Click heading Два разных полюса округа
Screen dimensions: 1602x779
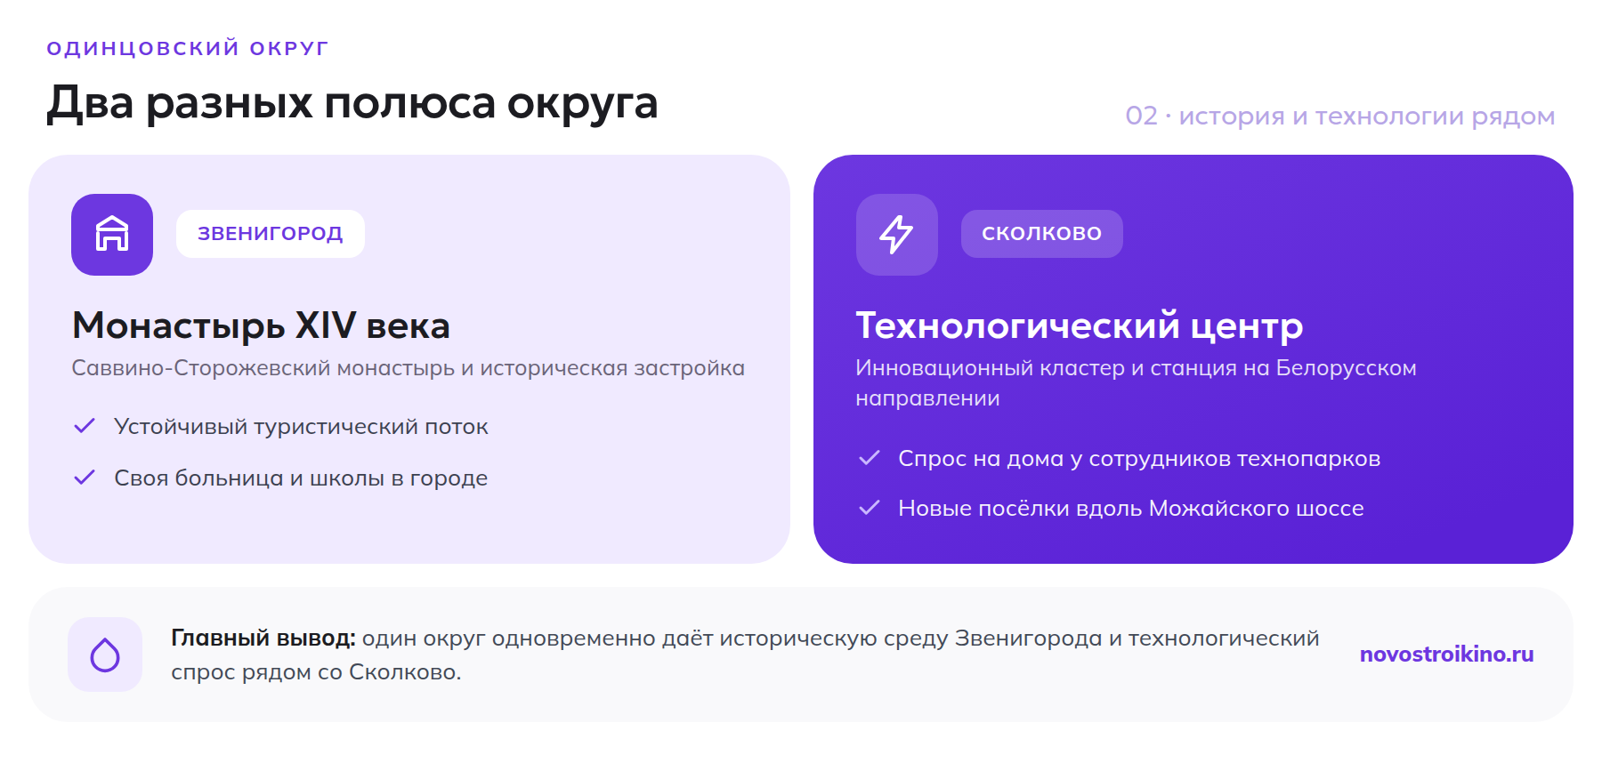coord(352,104)
